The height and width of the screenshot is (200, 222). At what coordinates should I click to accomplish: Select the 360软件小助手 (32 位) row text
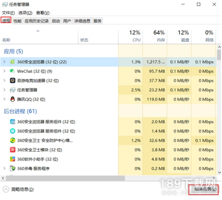38,159
